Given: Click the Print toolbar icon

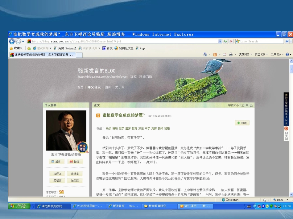Looking at the screenshot, I should [231, 54].
